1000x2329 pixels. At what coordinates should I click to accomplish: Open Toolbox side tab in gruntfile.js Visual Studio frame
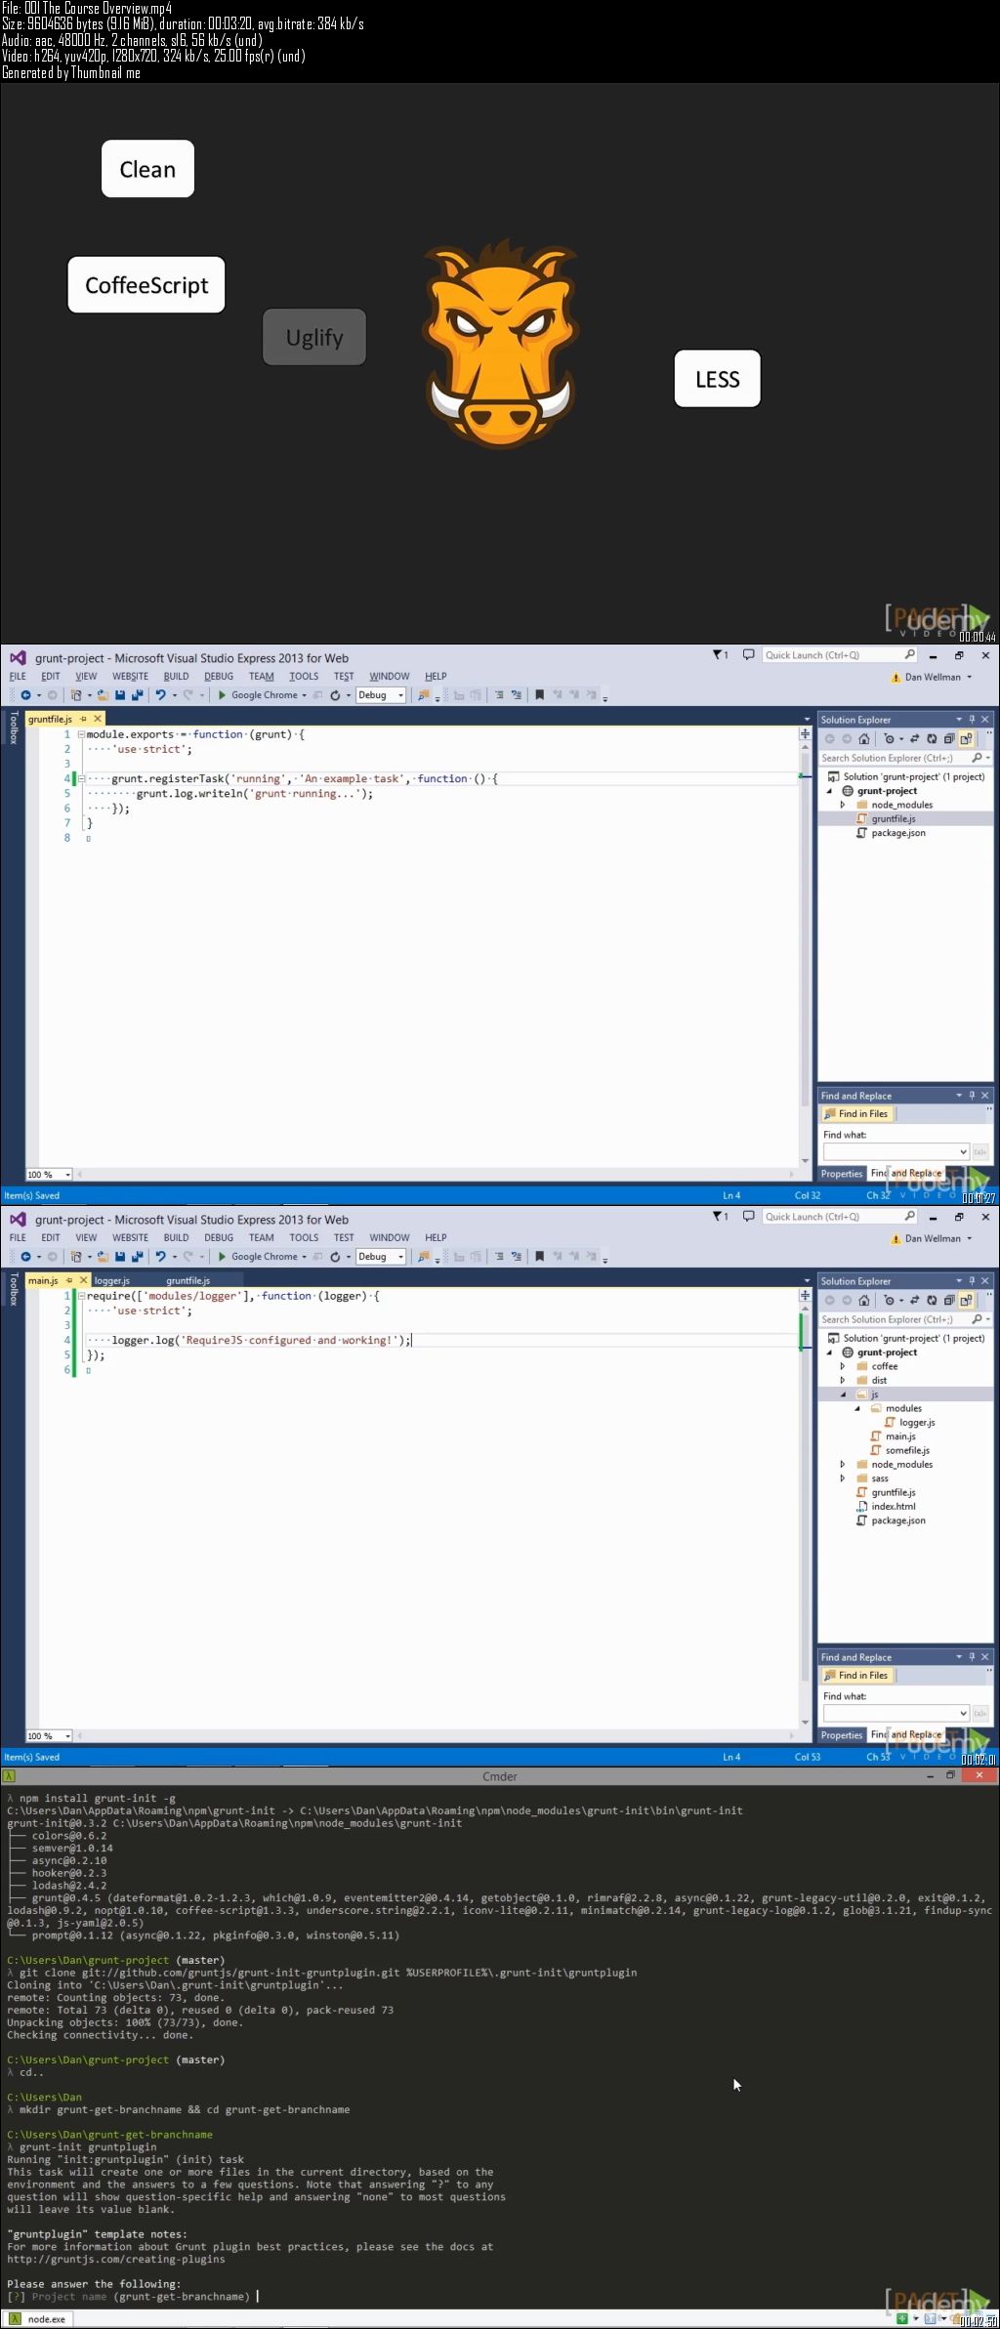pyautogui.click(x=14, y=728)
